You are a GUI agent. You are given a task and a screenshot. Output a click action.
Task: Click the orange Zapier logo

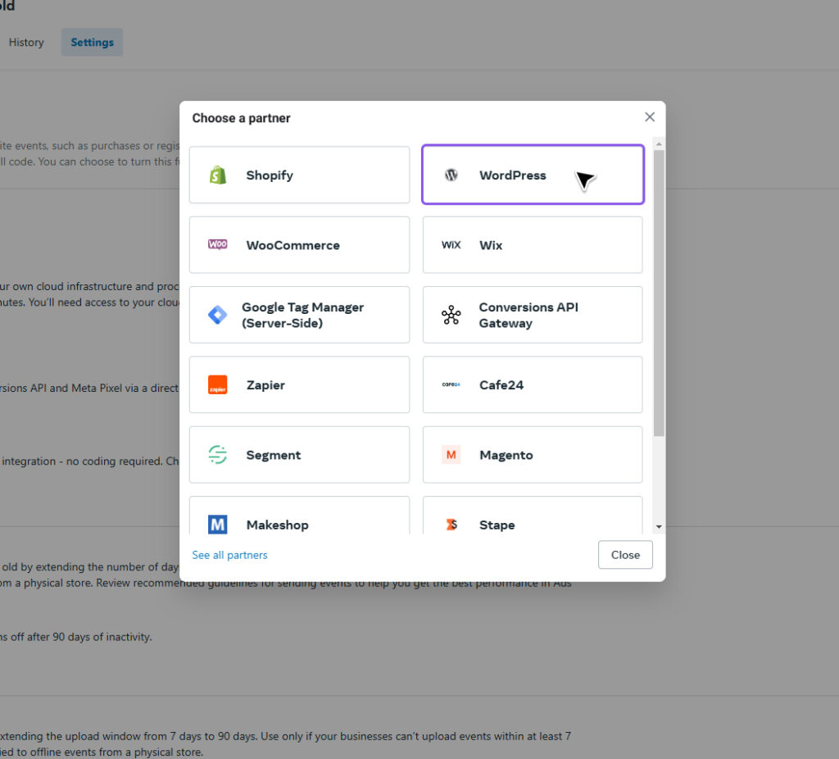(217, 384)
